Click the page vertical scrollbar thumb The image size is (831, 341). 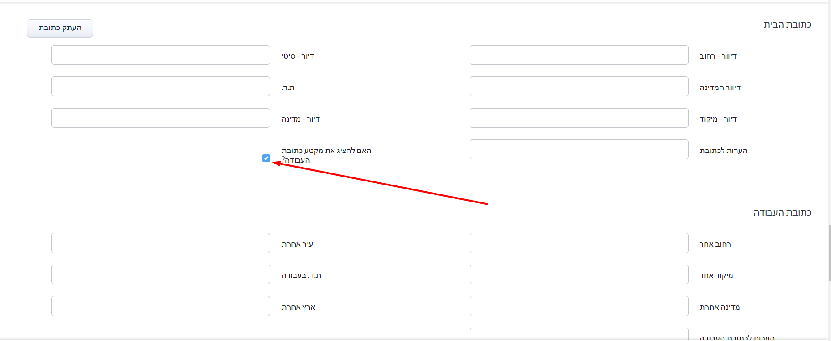830,253
